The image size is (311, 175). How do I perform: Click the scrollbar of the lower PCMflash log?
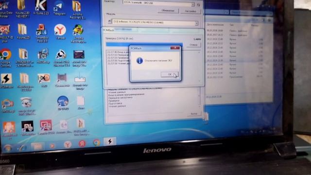click(x=200, y=98)
